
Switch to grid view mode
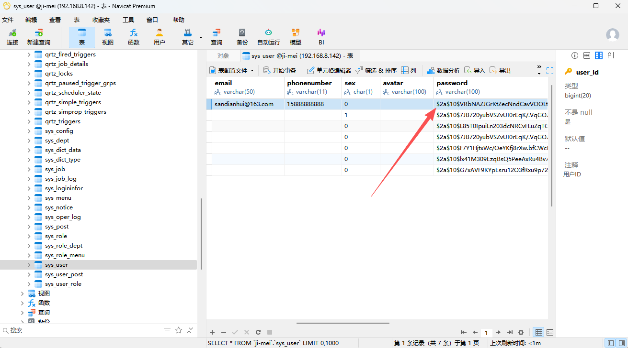(538, 332)
